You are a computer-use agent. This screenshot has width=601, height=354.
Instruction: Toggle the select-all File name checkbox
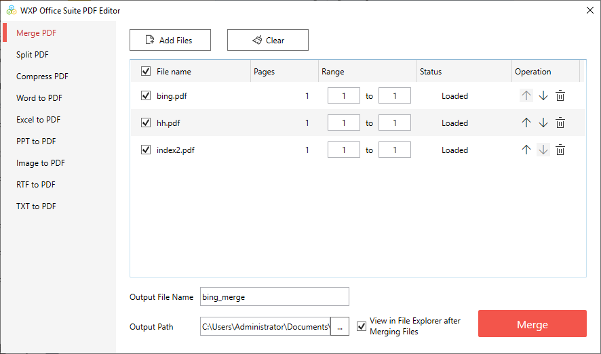pos(146,71)
